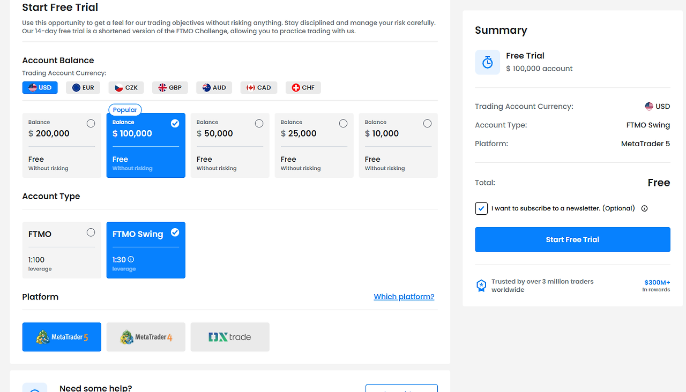Click the Czech flag icon in CZK button

119,88
